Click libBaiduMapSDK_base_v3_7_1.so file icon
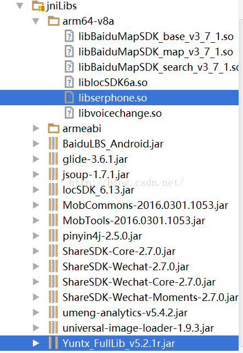 click(69, 36)
